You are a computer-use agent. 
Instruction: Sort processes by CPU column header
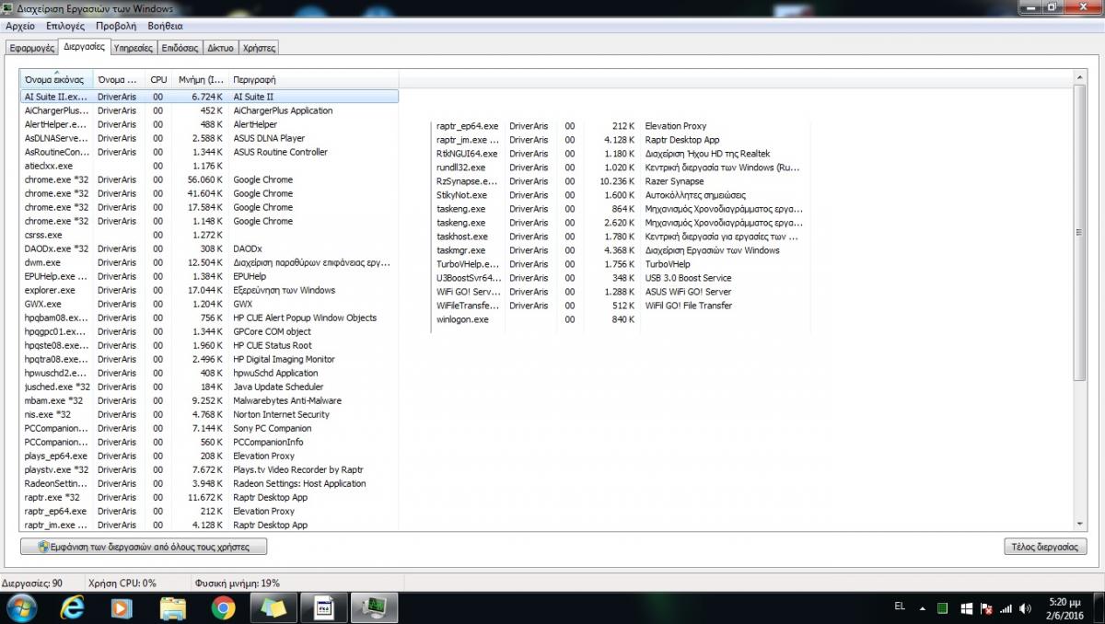(x=158, y=79)
